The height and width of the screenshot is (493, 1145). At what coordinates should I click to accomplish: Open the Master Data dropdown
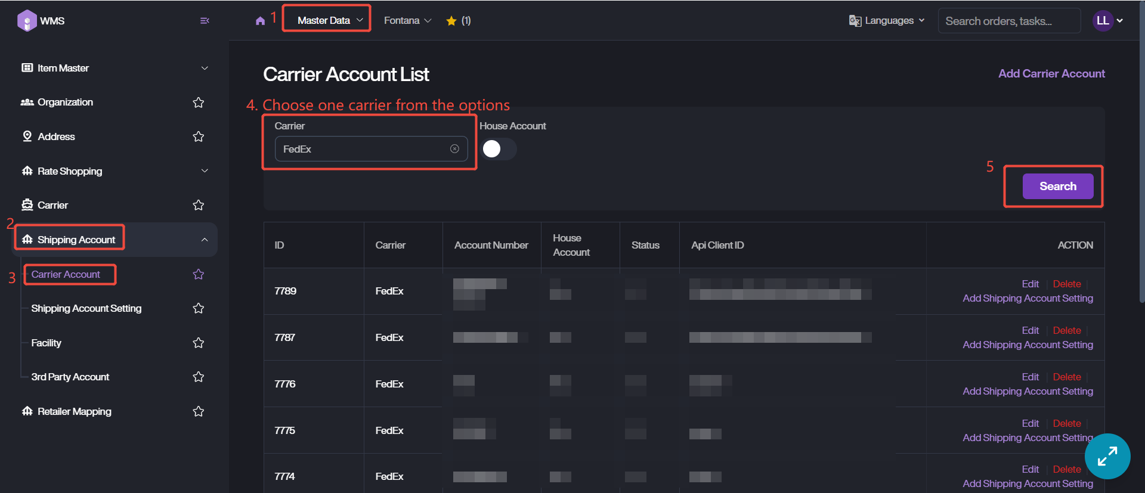[x=327, y=20]
